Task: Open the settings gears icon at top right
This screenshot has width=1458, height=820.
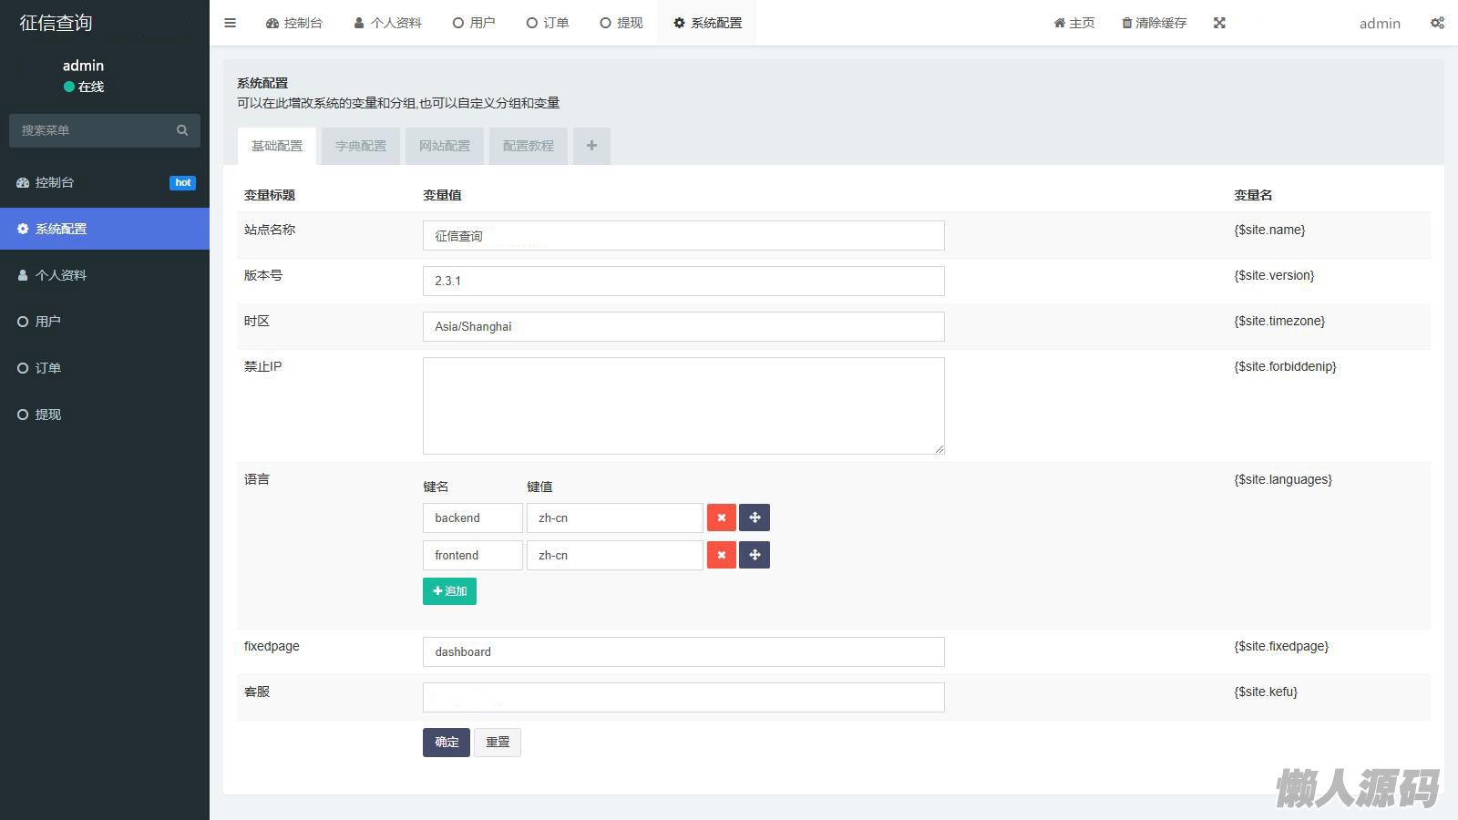Action: tap(1437, 23)
